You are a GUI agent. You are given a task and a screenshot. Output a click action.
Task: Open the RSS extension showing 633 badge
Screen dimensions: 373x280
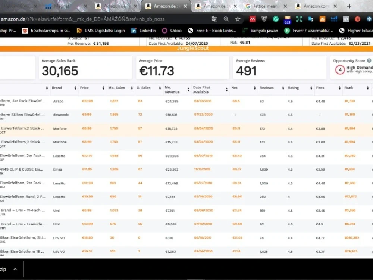tap(287, 19)
